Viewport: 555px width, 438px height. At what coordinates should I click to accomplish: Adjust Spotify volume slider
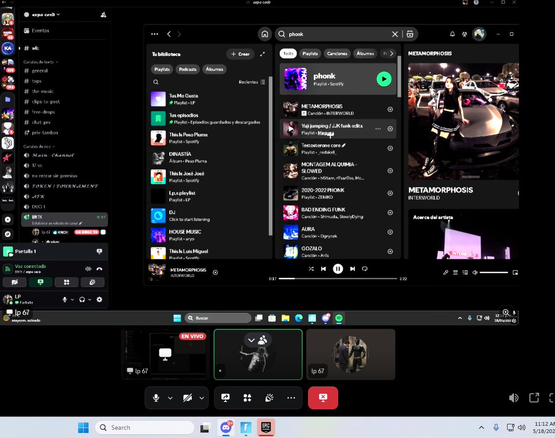coord(494,272)
